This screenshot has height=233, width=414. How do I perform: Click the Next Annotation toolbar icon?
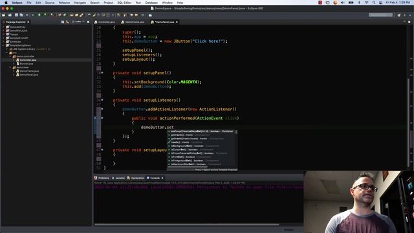pos(119,15)
